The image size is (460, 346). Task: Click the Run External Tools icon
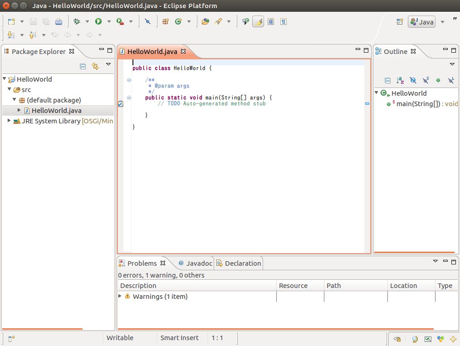coord(120,21)
